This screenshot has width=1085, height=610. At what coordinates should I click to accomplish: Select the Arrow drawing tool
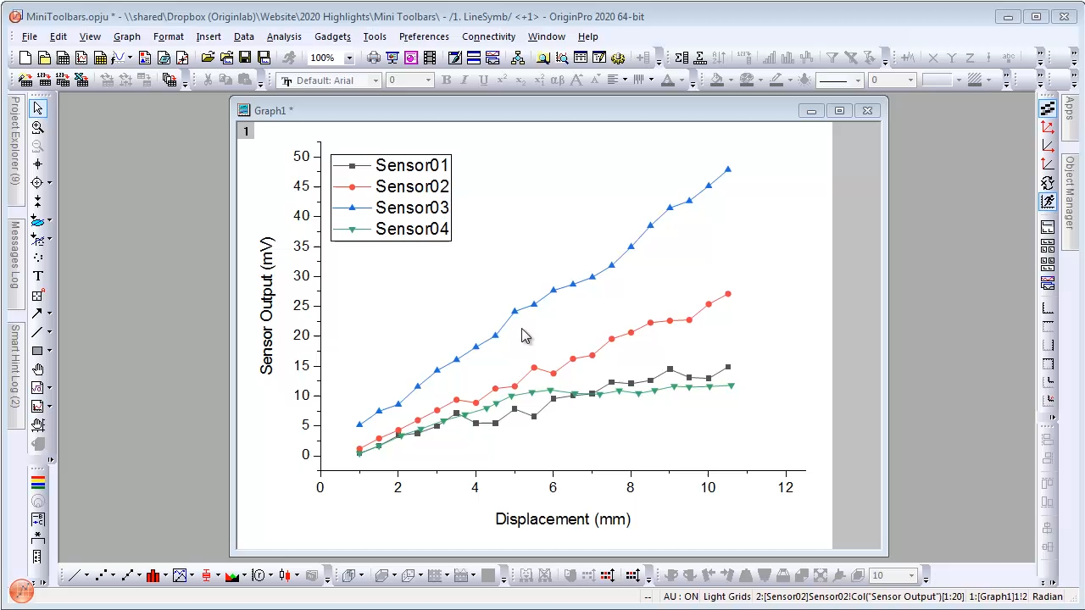(37, 313)
